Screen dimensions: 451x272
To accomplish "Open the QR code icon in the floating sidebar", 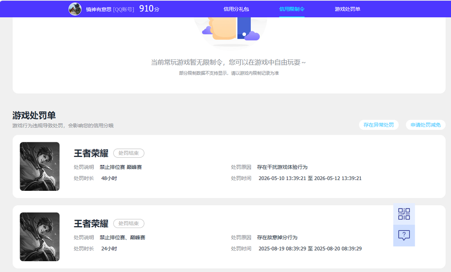I will click(x=404, y=214).
